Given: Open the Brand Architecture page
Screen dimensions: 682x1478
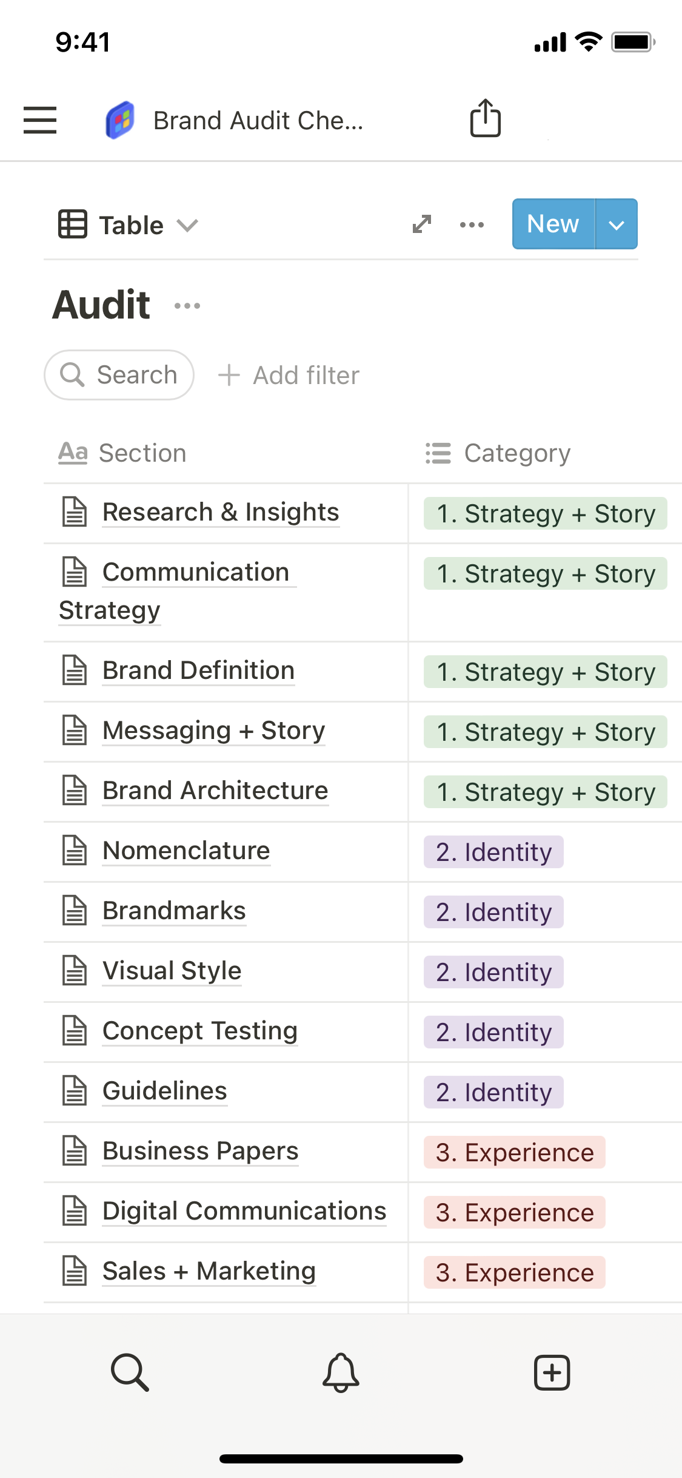Looking at the screenshot, I should pos(215,791).
